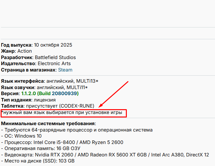Click the Язык интерфейса label
Screen dimensions: 215x166
[x=22, y=81]
